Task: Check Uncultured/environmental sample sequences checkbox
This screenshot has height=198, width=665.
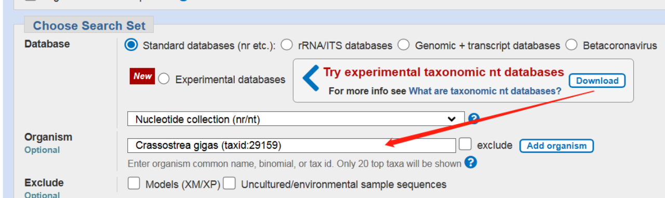Action: point(230,183)
